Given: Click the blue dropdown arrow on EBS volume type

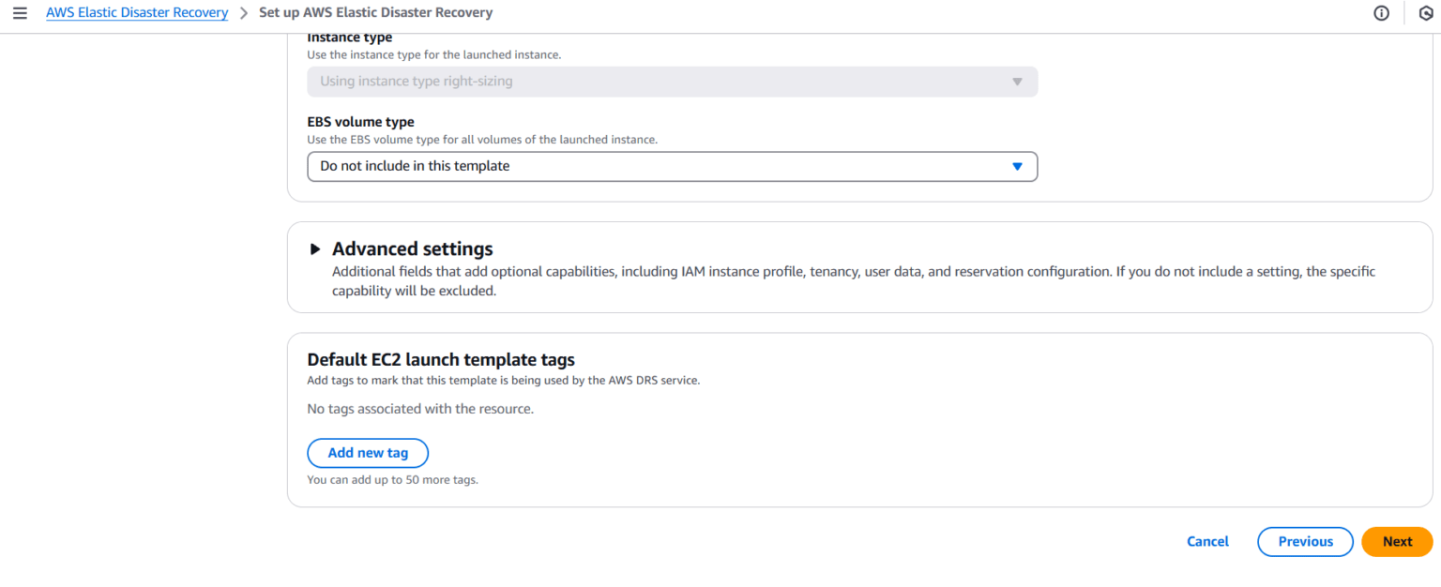Looking at the screenshot, I should 1017,166.
